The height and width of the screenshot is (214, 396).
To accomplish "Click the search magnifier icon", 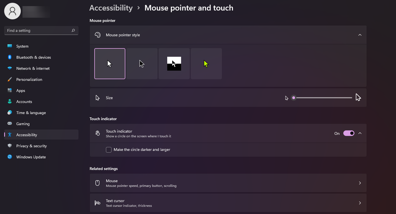I will [73, 30].
